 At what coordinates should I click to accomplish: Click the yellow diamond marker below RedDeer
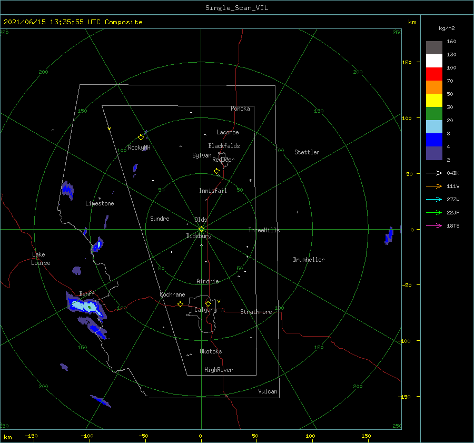216,171
